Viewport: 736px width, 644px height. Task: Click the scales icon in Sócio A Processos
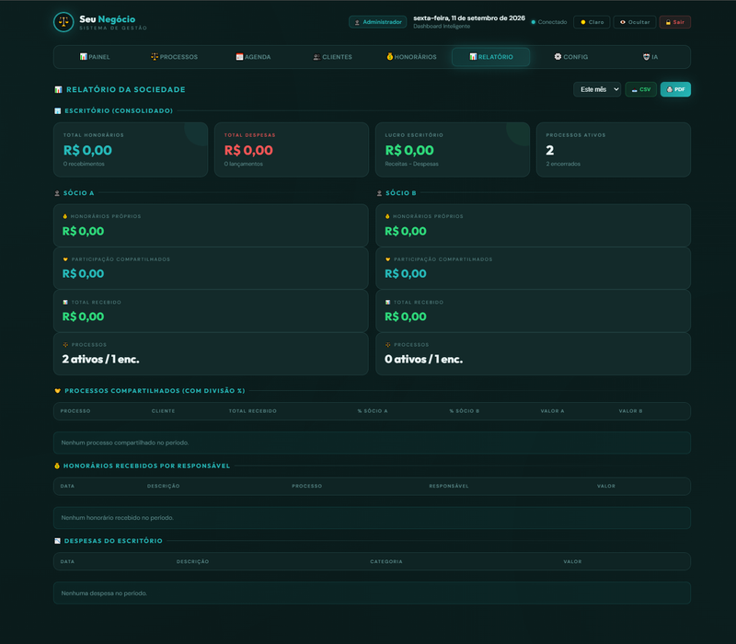coord(65,344)
